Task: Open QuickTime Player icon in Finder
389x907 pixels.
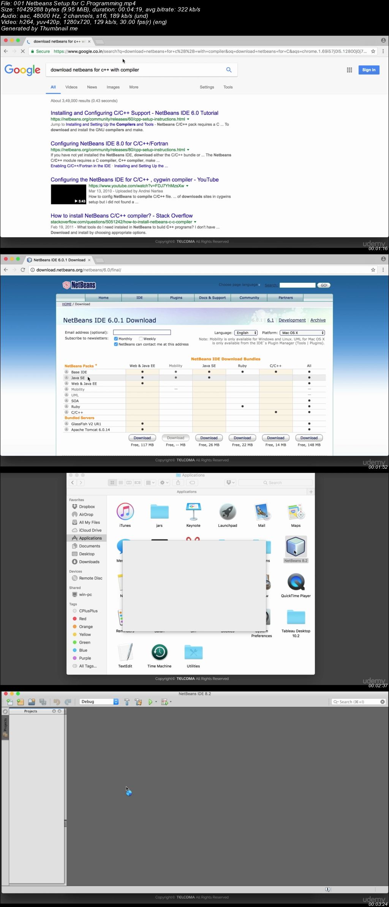Action: tap(296, 582)
